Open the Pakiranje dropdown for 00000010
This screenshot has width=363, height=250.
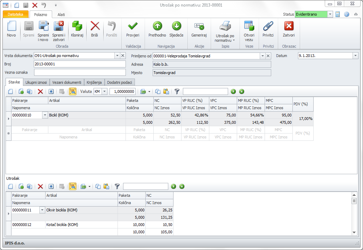(45, 115)
